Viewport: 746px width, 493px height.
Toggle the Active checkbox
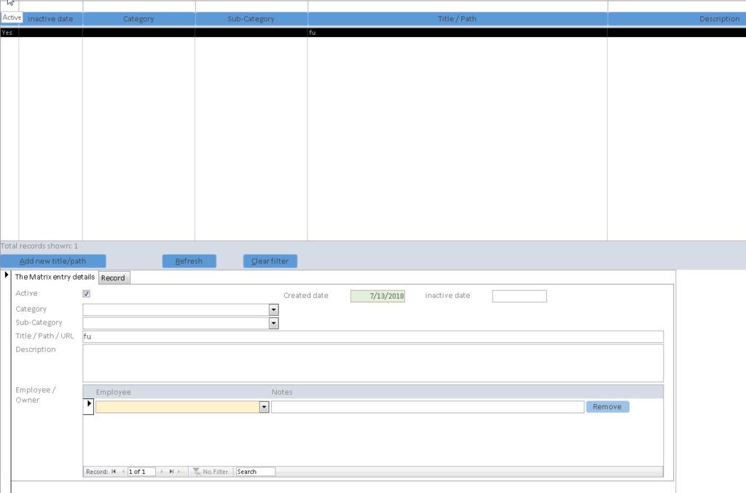[x=86, y=293]
